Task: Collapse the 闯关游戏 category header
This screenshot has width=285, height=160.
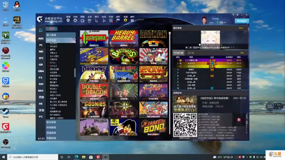Action: [x=61, y=40]
